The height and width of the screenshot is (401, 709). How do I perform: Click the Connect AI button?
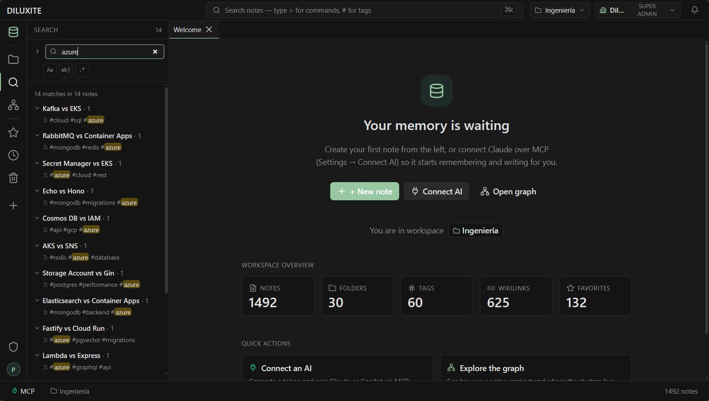[436, 191]
